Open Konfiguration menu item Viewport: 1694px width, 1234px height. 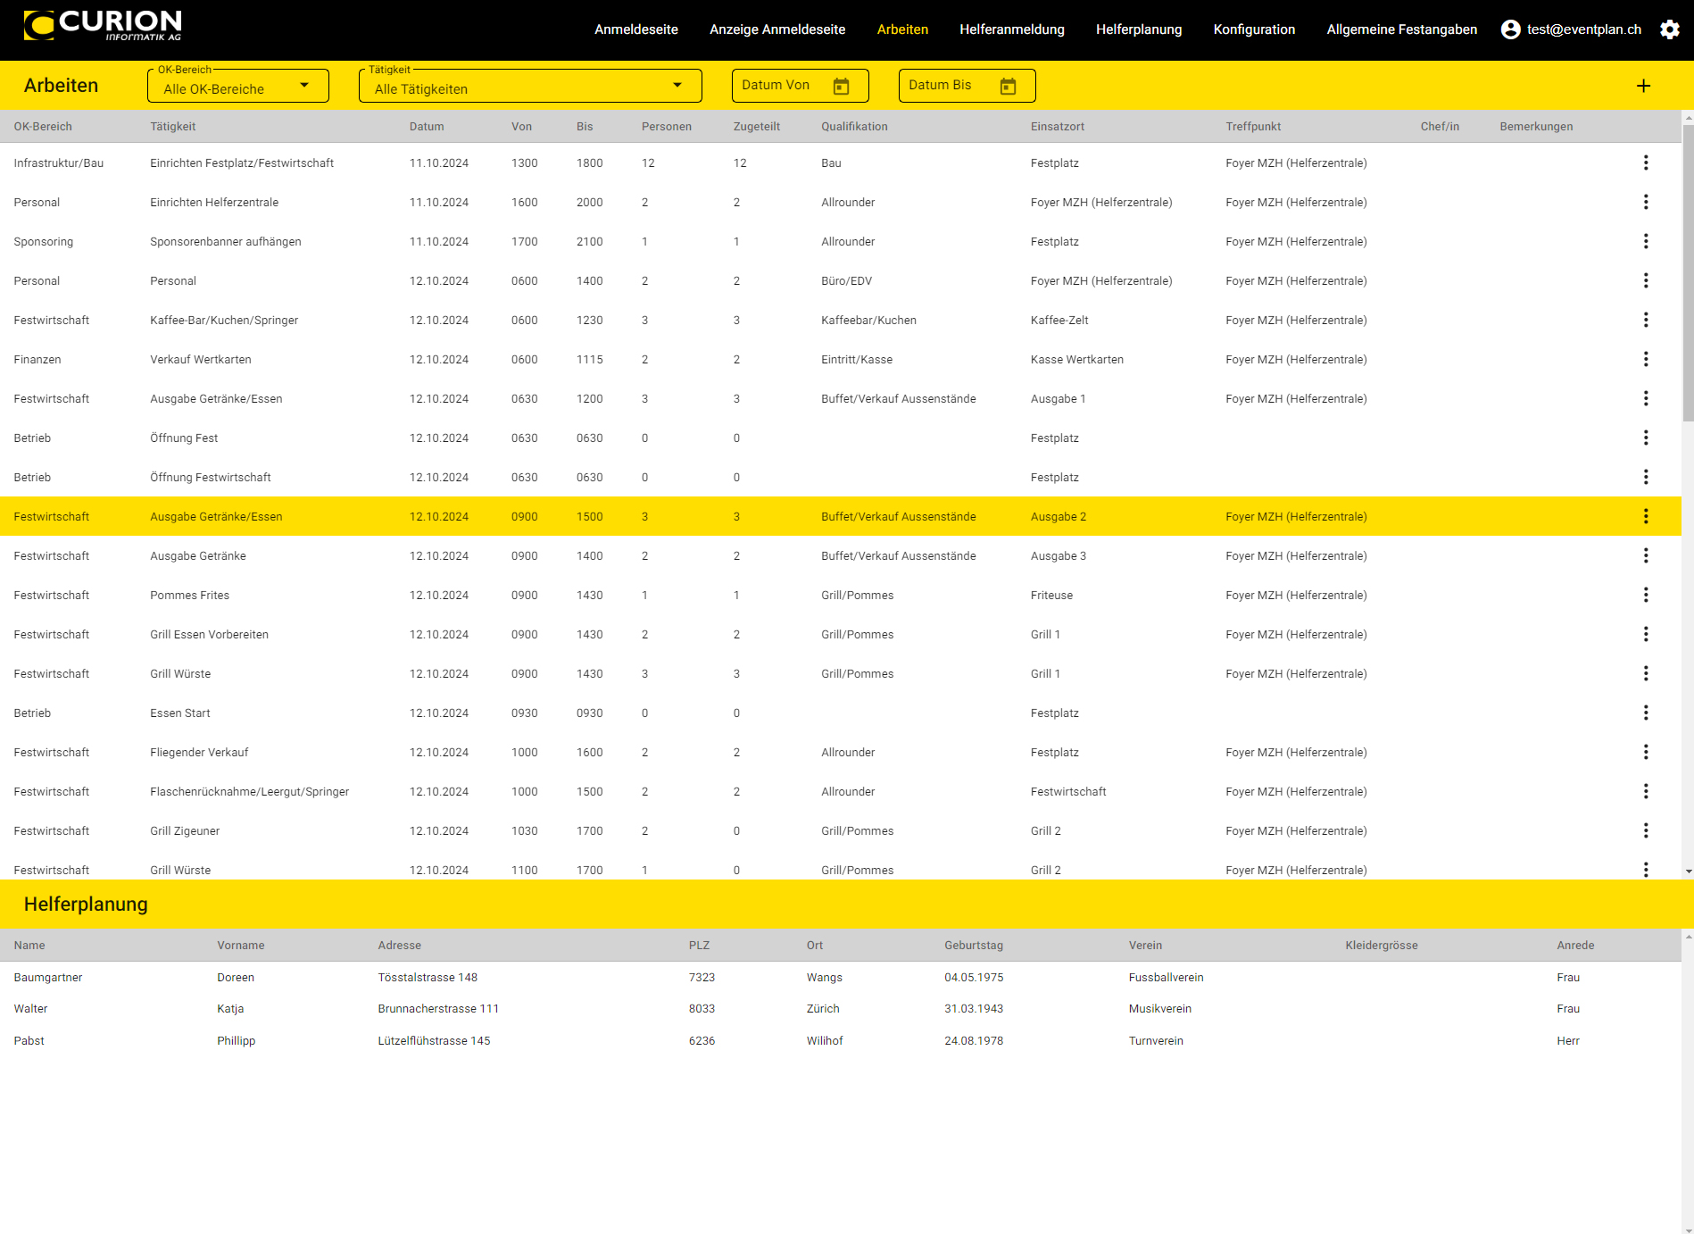click(x=1254, y=29)
